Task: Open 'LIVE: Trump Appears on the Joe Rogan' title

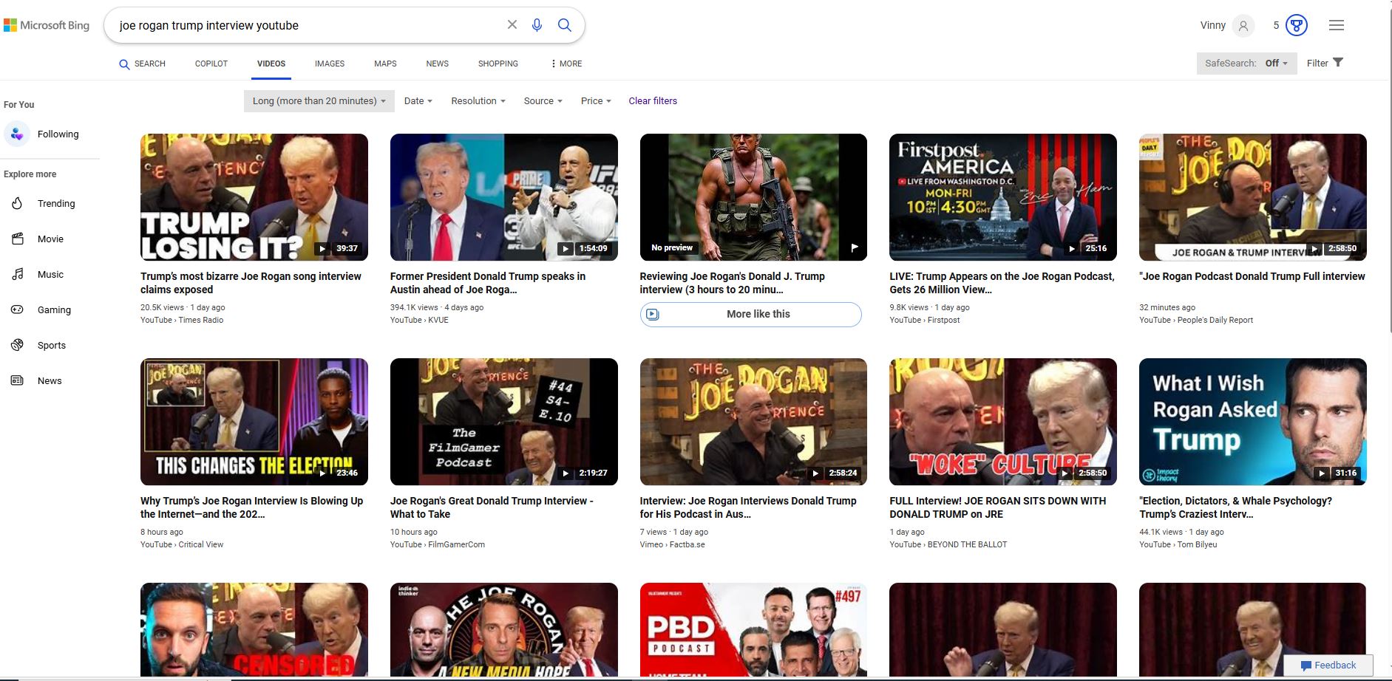Action: click(x=1002, y=283)
